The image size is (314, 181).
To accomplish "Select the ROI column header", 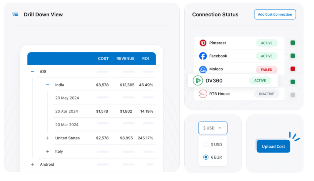I will pyautogui.click(x=145, y=58).
